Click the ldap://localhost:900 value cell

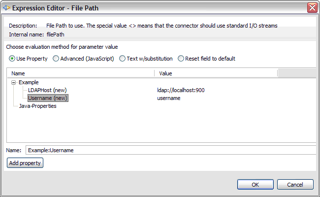click(x=181, y=90)
